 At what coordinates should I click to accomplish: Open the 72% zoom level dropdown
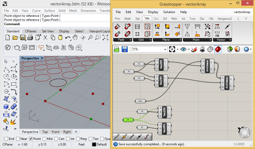[165, 49]
